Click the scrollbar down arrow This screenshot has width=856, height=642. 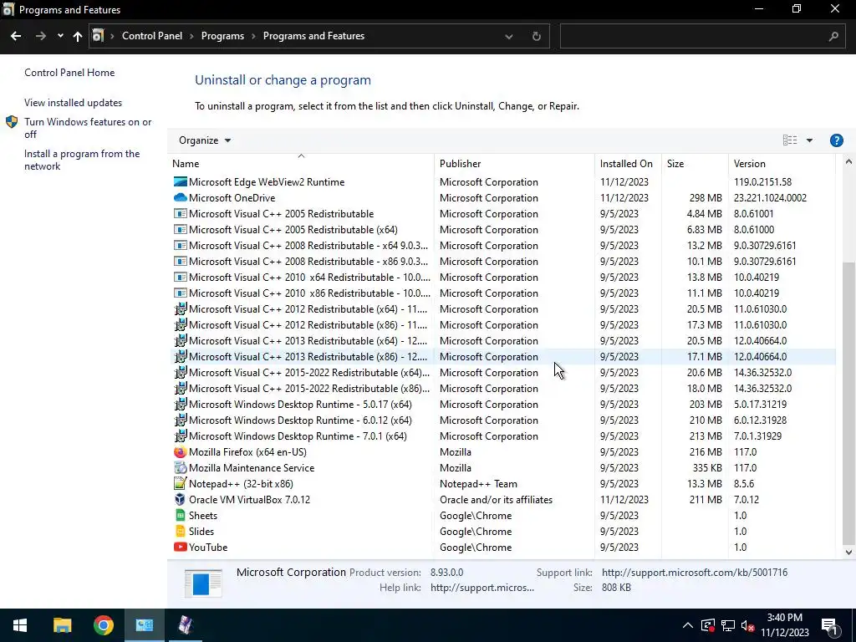pyautogui.click(x=848, y=552)
